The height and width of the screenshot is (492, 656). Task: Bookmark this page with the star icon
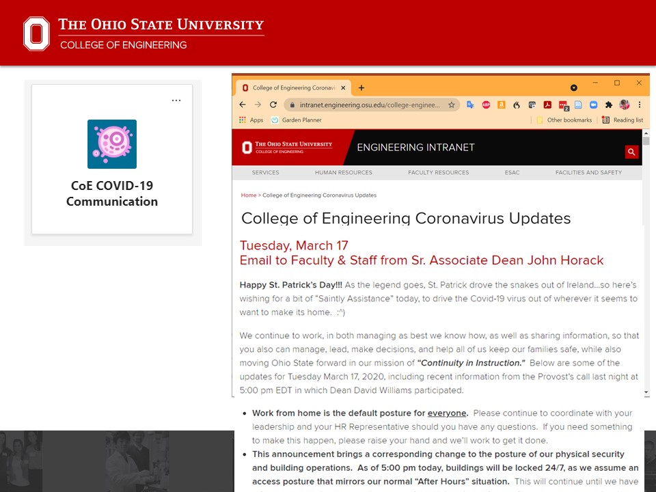coord(452,105)
